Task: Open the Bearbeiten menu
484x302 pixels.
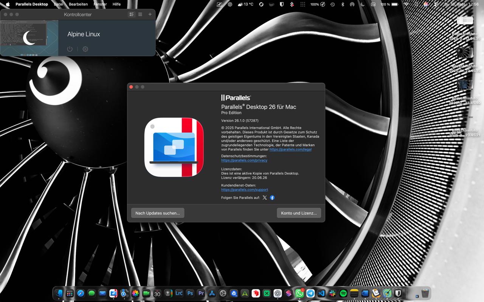Action: coord(78,4)
